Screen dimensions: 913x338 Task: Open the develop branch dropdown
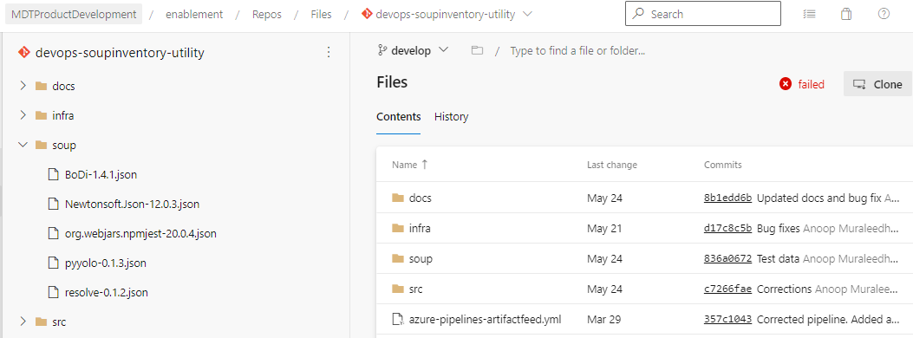(x=414, y=50)
